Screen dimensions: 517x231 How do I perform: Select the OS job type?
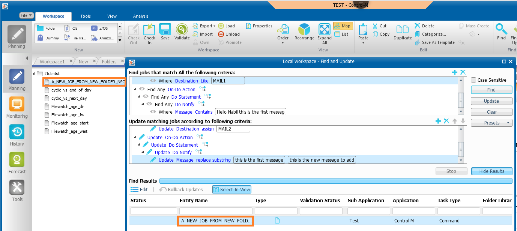pos(71,28)
